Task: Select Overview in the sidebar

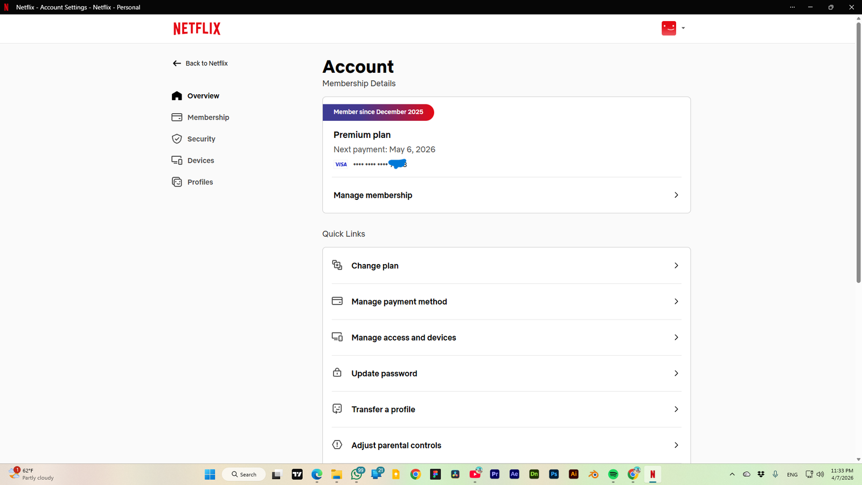Action: click(203, 96)
